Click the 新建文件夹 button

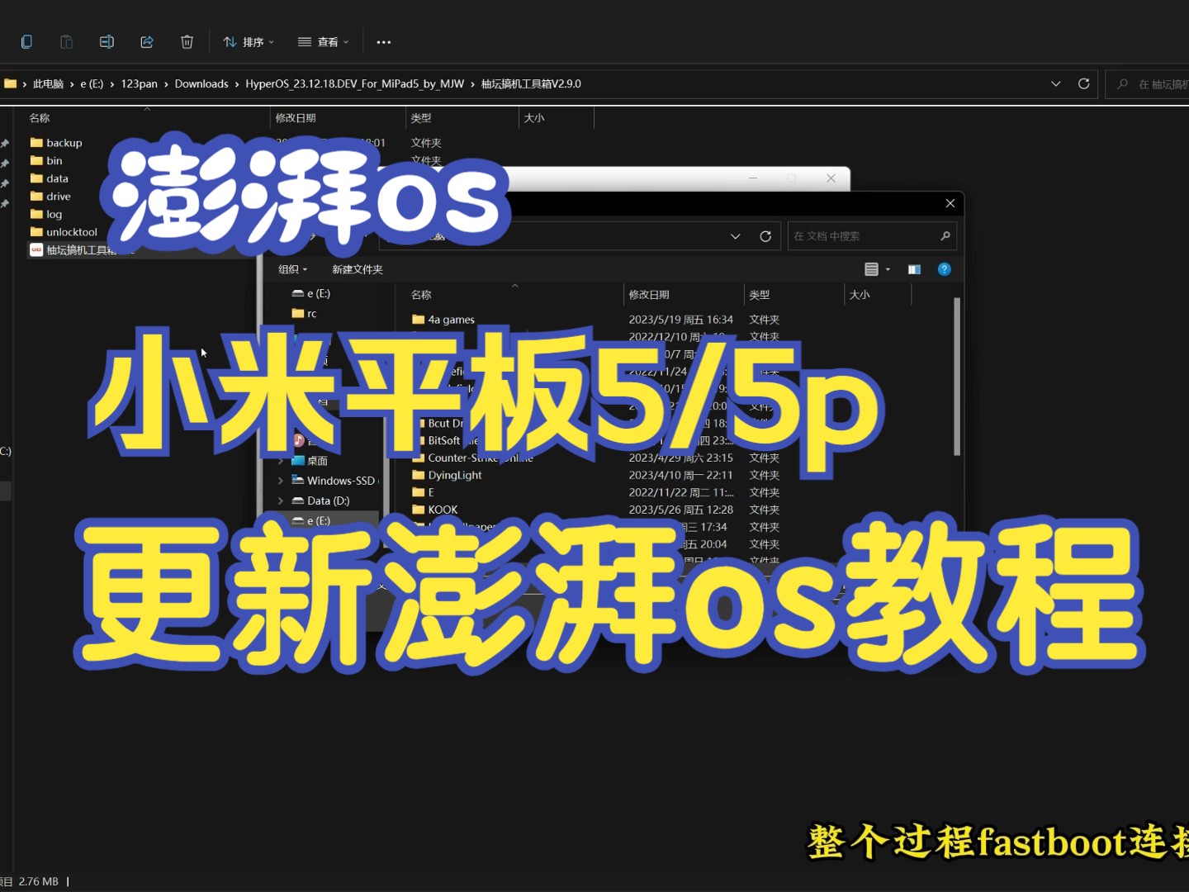358,268
